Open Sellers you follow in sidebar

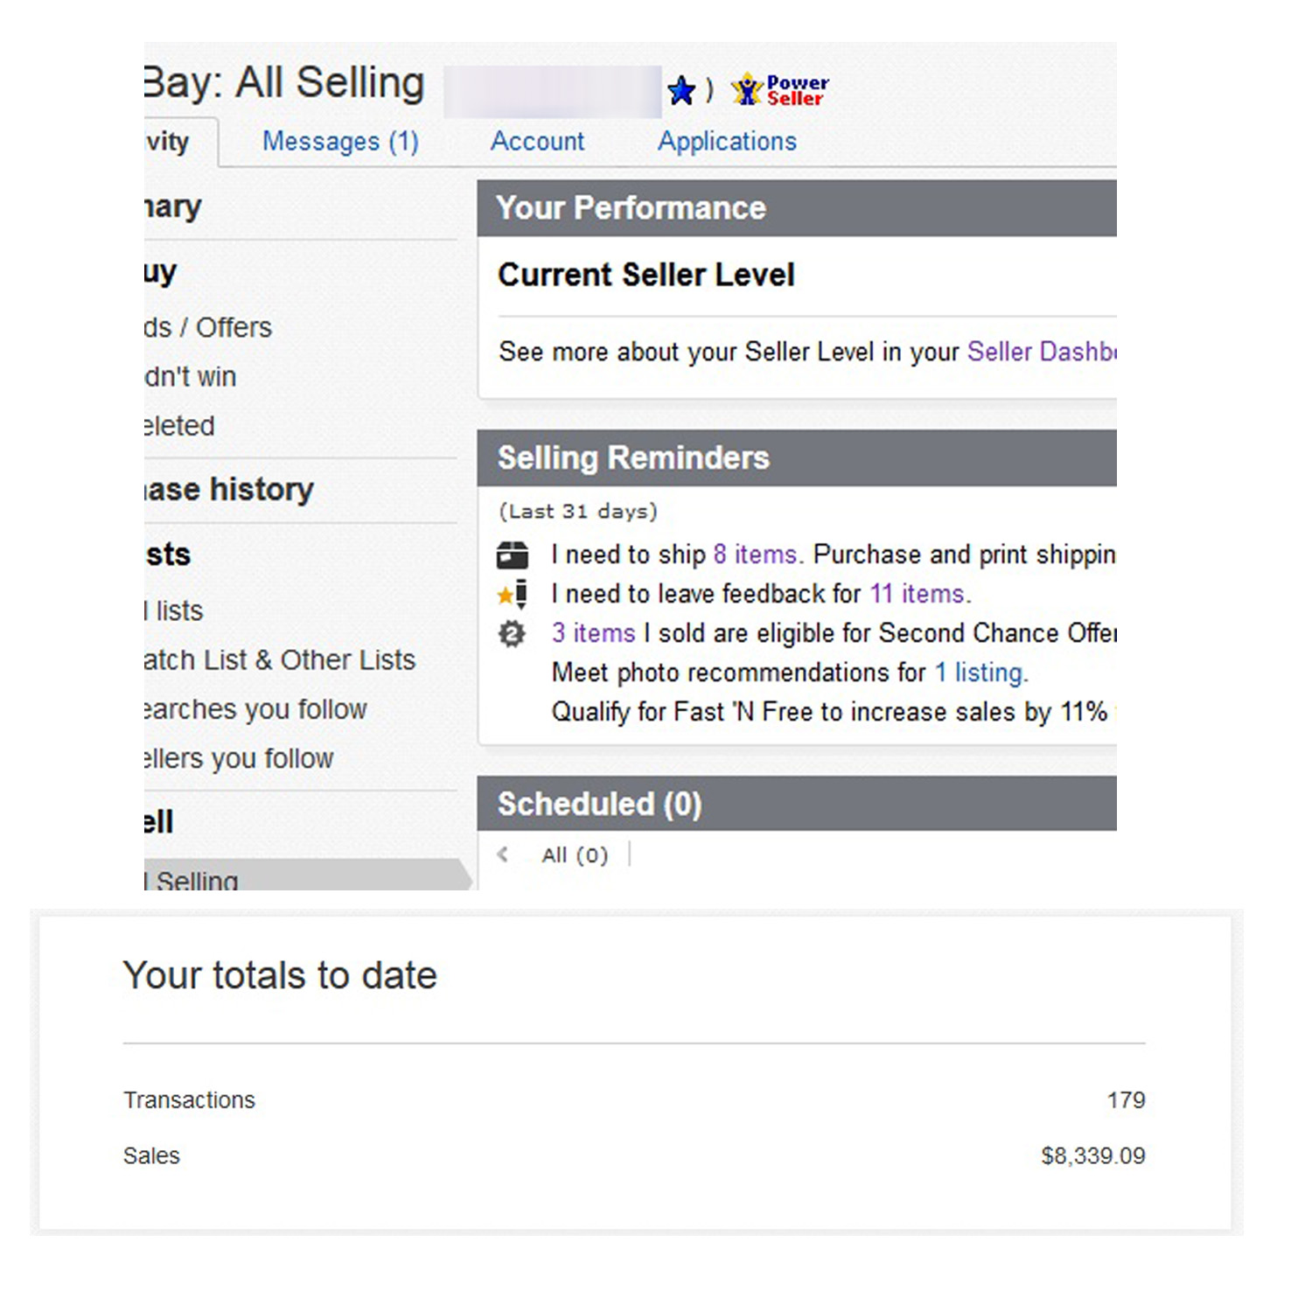point(239,758)
